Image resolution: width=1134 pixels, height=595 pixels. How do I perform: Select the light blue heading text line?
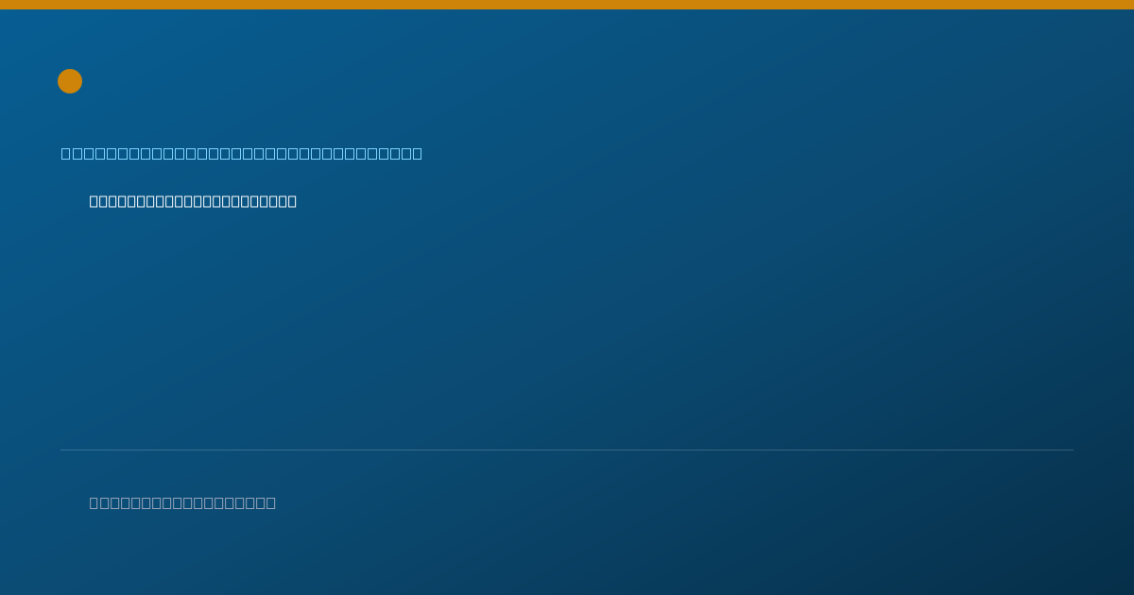242,153
